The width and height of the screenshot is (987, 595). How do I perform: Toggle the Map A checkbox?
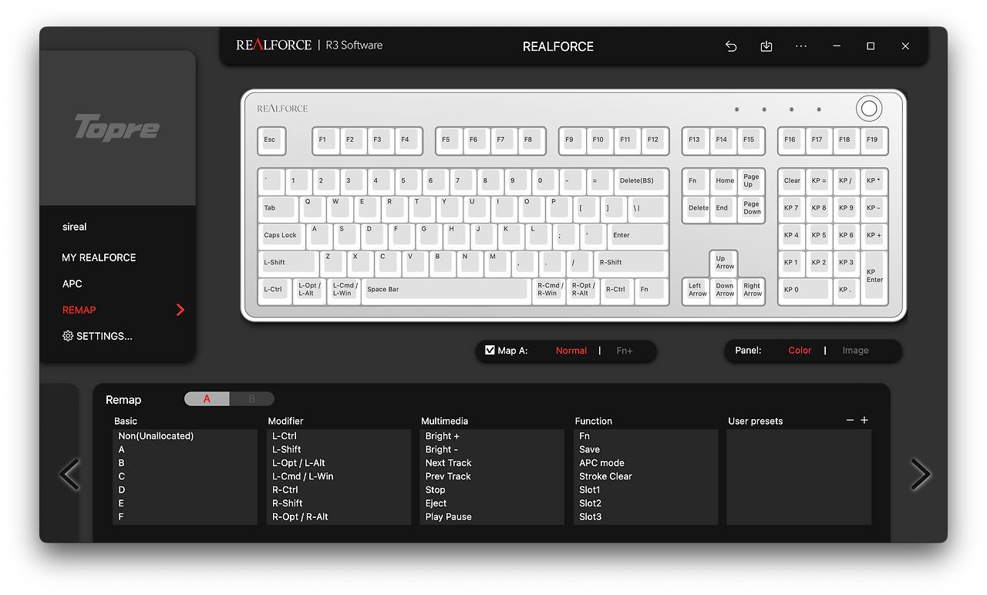(490, 350)
